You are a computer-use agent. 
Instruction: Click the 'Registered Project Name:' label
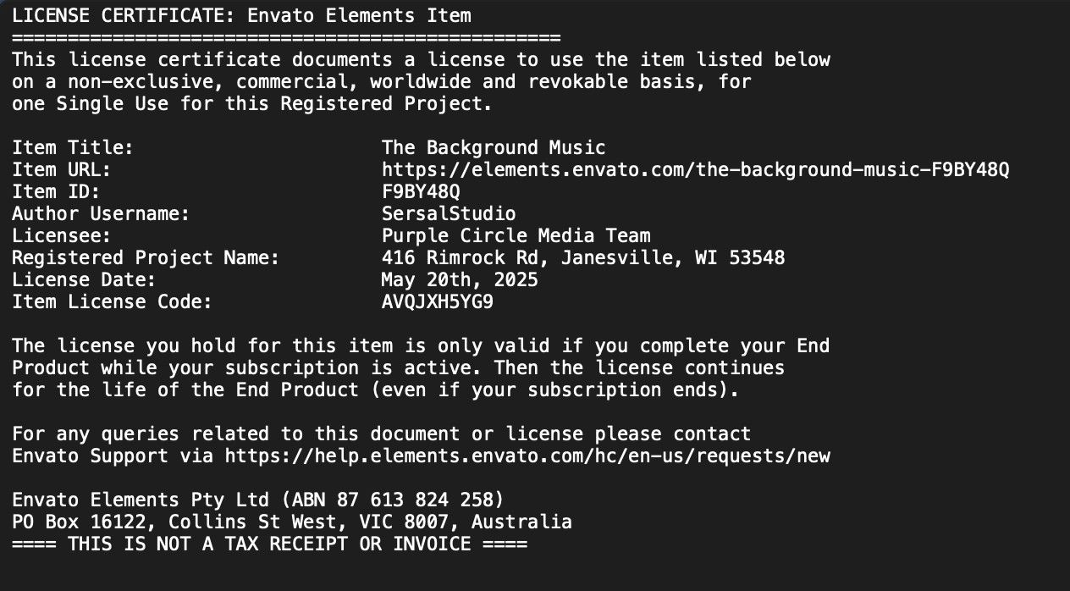[146, 257]
